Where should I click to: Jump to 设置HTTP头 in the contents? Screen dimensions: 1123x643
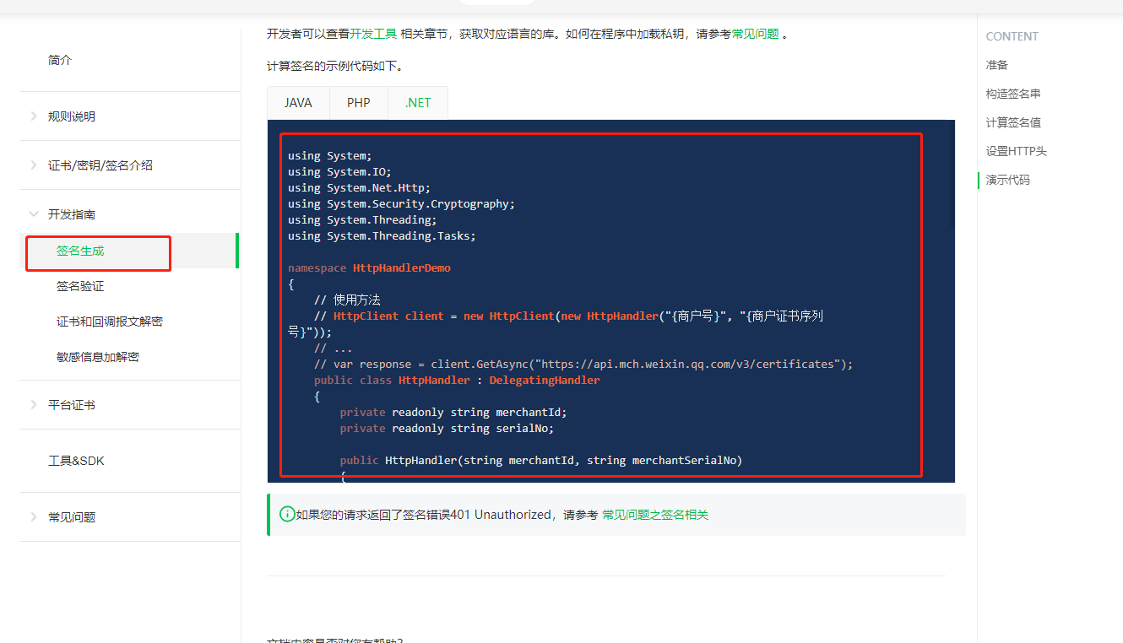(1017, 151)
